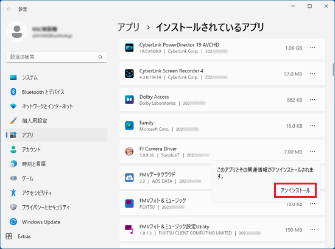Viewport: 335px width, 249px height.
Task: Click the FMVフォト＆ミュージック app icon
Action: pyautogui.click(x=129, y=203)
